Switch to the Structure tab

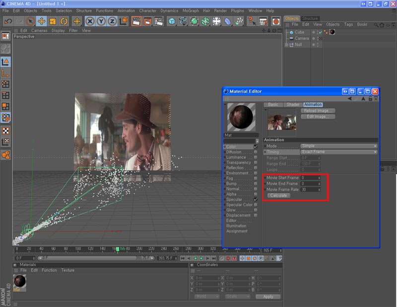pos(310,18)
